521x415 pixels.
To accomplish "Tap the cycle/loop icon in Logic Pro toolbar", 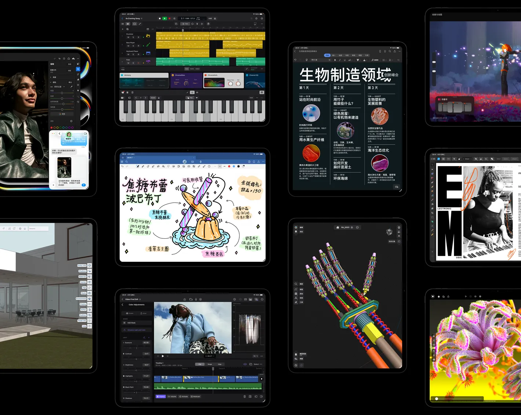I will (174, 18).
